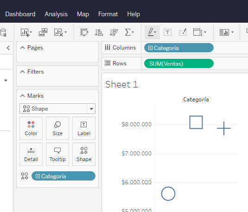Screen dimensions: 248x212
Task: Click the Highlight pen toolbar icon
Action: tap(152, 32)
